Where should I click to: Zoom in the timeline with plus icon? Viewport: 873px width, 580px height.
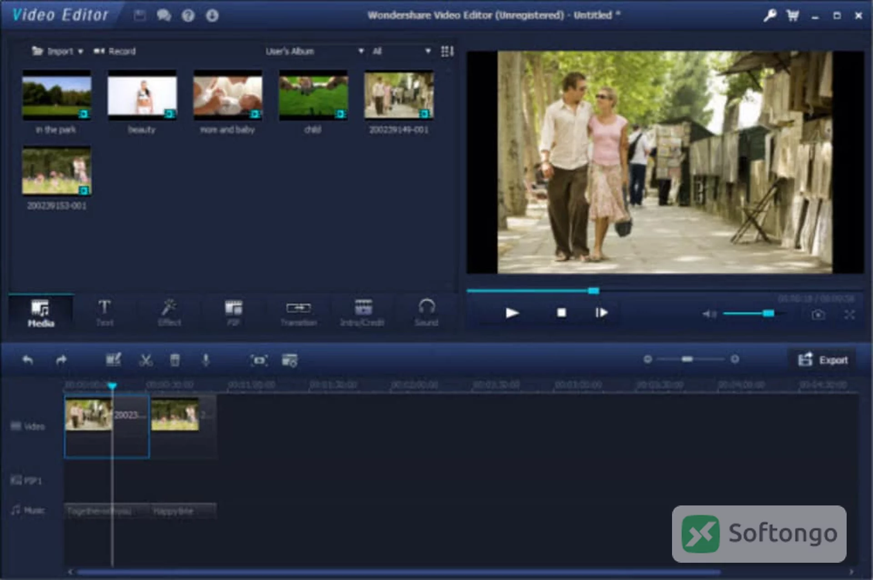tap(735, 359)
